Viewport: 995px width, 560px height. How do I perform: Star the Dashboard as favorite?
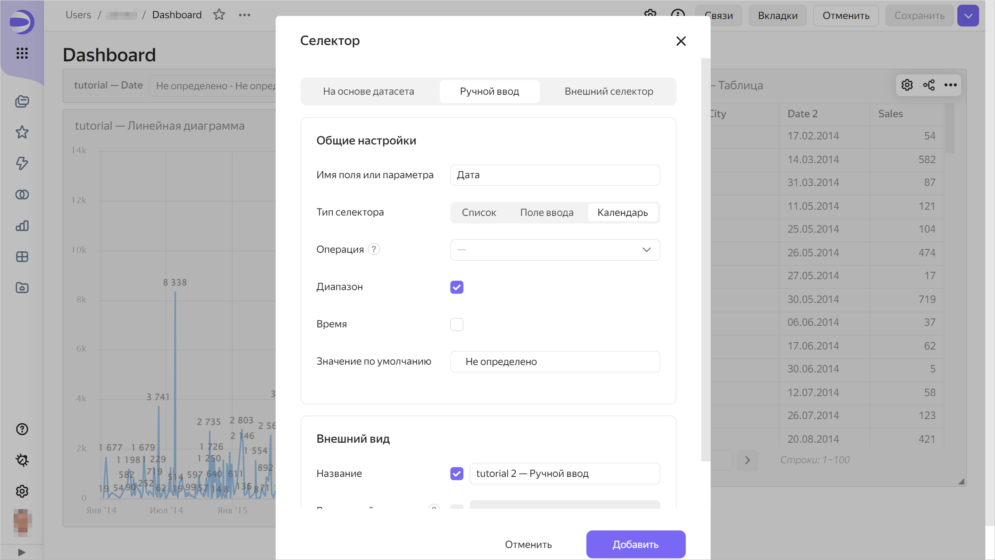[x=219, y=15]
